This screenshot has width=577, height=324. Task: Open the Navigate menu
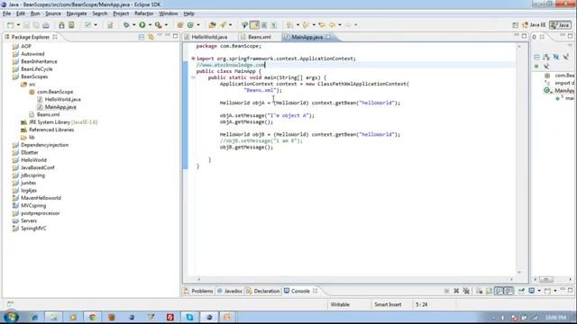pos(77,13)
